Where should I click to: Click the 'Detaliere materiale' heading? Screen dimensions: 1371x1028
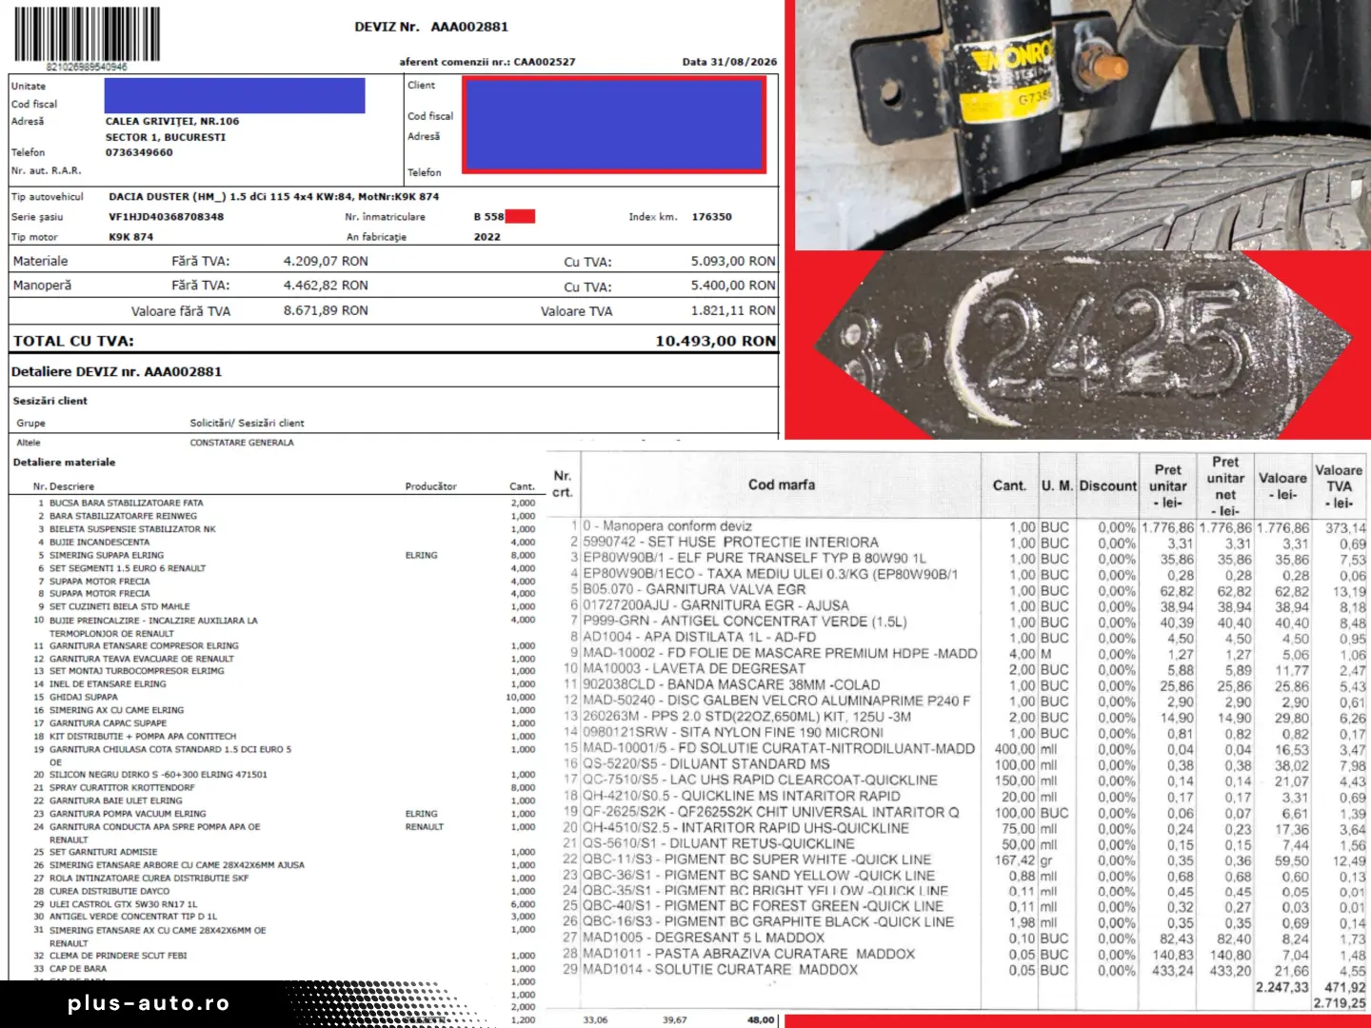click(64, 463)
